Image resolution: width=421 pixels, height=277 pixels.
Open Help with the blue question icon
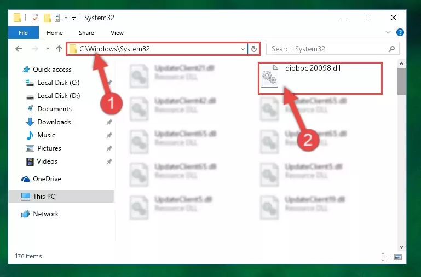coord(400,32)
